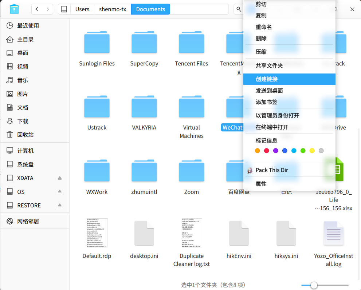Choose Share Folder (共享文件夹) menu entry
The width and height of the screenshot is (361, 290).
289,65
